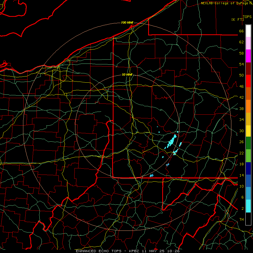Click the "100 NMI" range ring label
This screenshot has width=253, height=253.
pyautogui.click(x=127, y=22)
